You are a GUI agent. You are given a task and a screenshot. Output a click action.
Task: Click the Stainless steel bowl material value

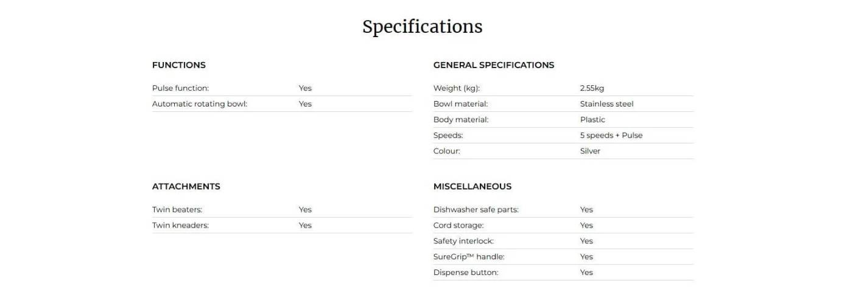coord(606,104)
